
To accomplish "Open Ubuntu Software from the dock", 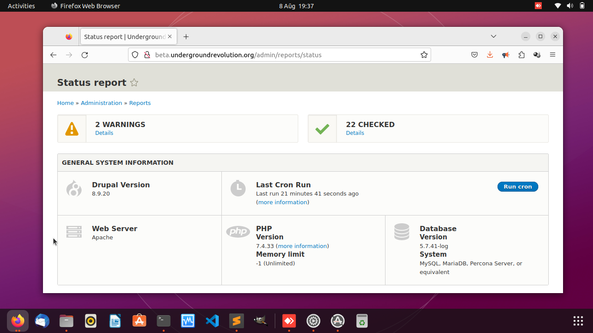I will pyautogui.click(x=139, y=321).
